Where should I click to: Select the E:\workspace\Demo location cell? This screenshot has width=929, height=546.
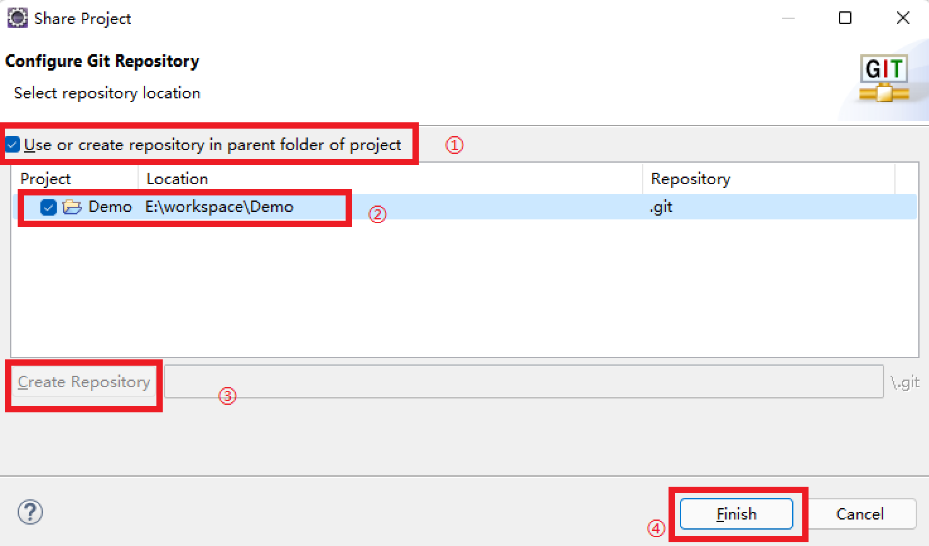(x=219, y=207)
